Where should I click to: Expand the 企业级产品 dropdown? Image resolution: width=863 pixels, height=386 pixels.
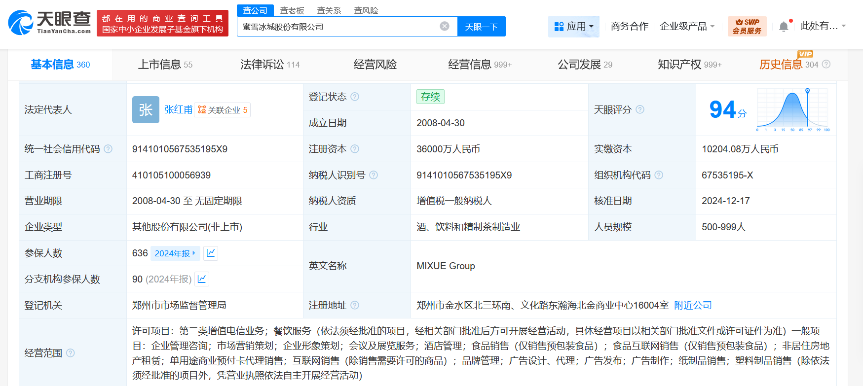[x=687, y=26]
